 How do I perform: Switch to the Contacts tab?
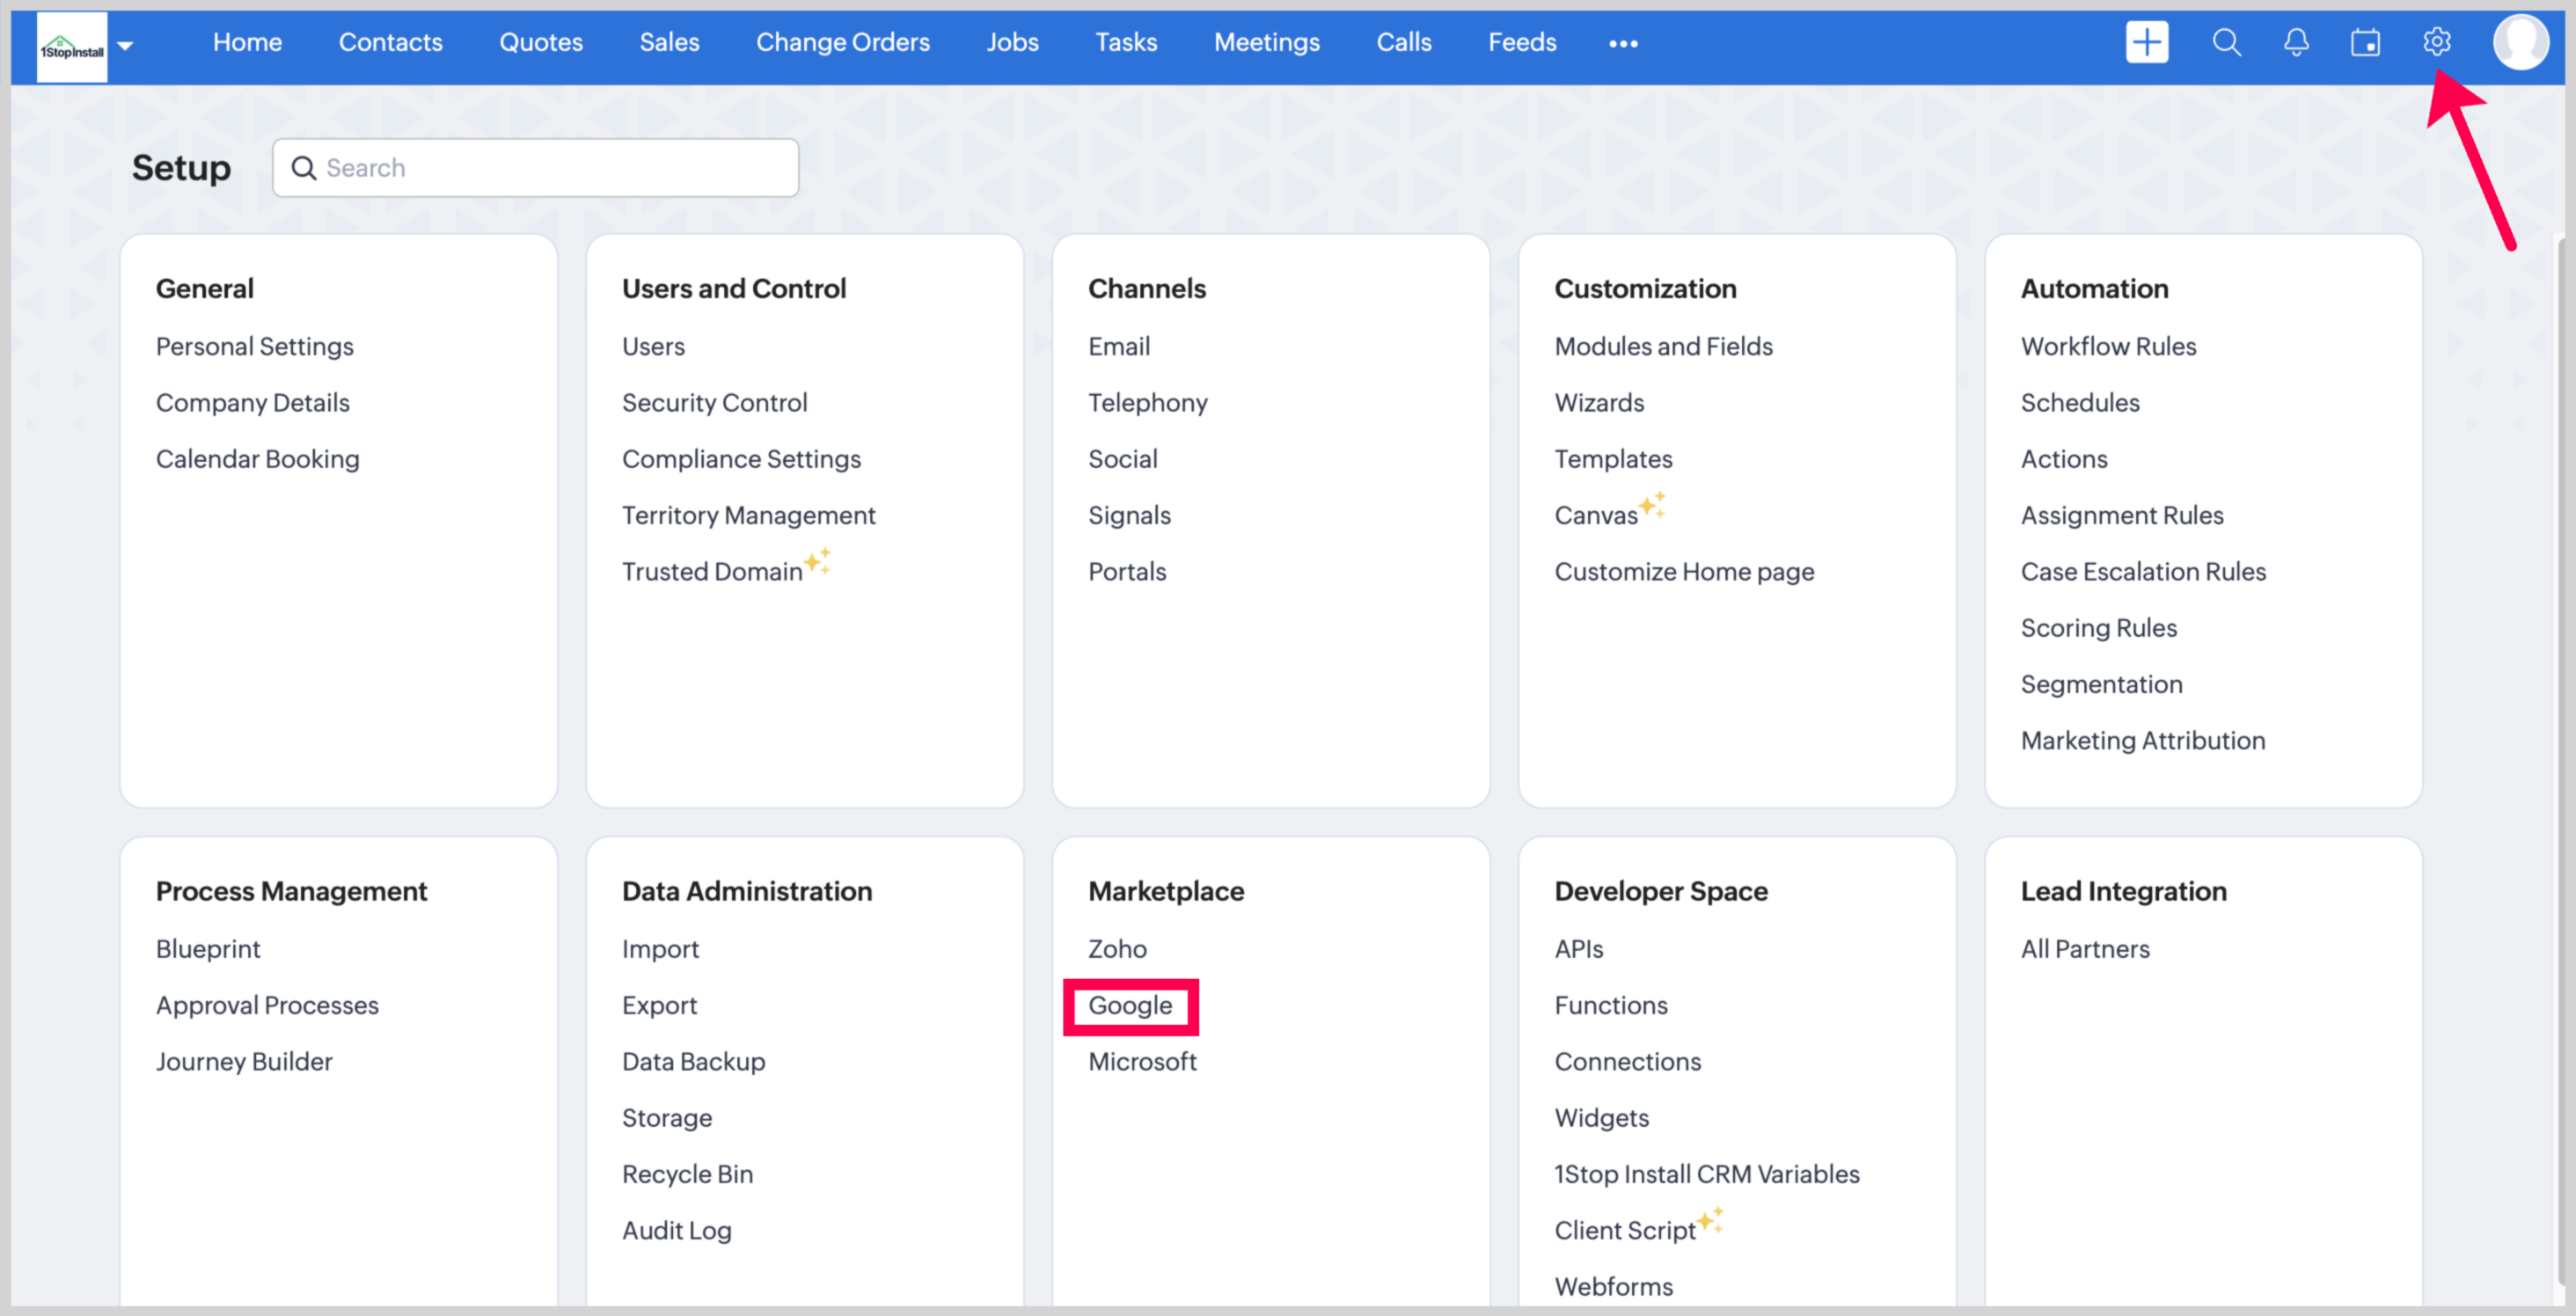(x=390, y=43)
